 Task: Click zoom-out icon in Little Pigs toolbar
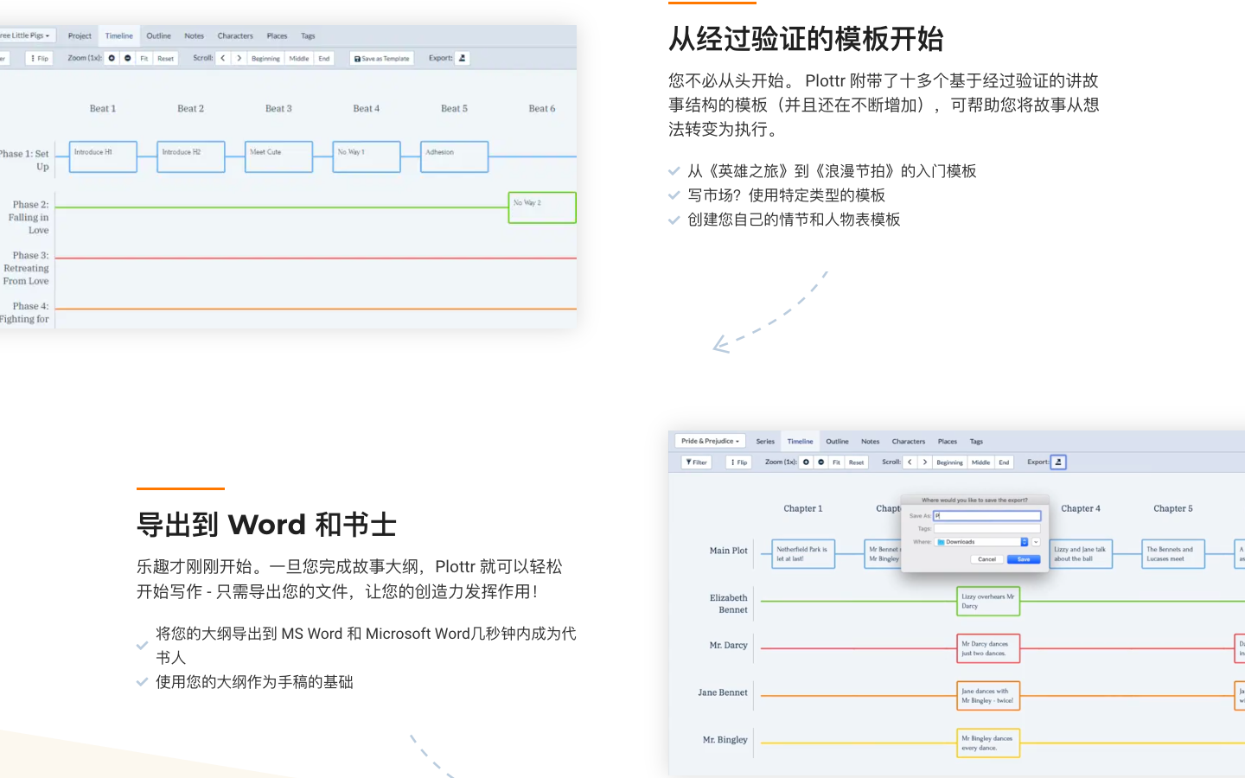coord(128,58)
